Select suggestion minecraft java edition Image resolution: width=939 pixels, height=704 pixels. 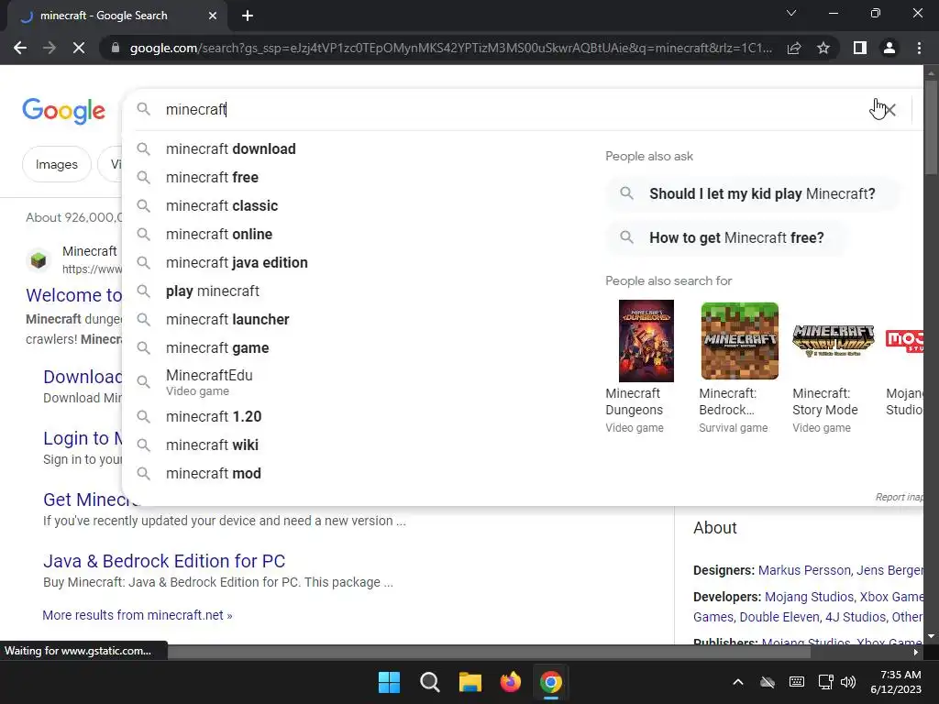237,263
